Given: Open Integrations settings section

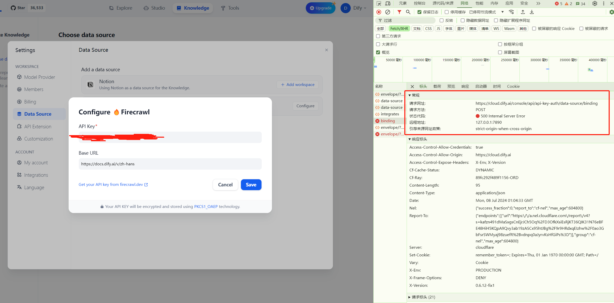Looking at the screenshot, I should coord(39,175).
